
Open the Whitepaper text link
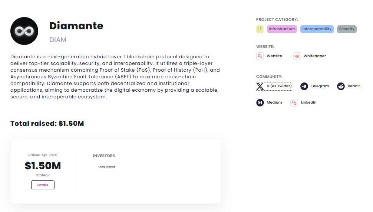pyautogui.click(x=314, y=56)
